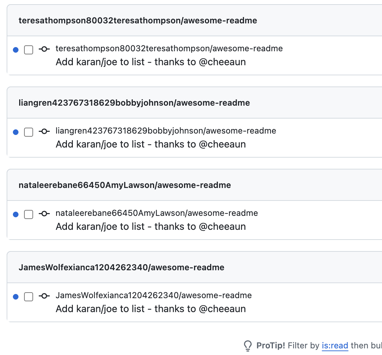This screenshot has width=382, height=355.
Task: Click commit icon for nataleerebane66450AmyLawson notification
Action: (44, 214)
